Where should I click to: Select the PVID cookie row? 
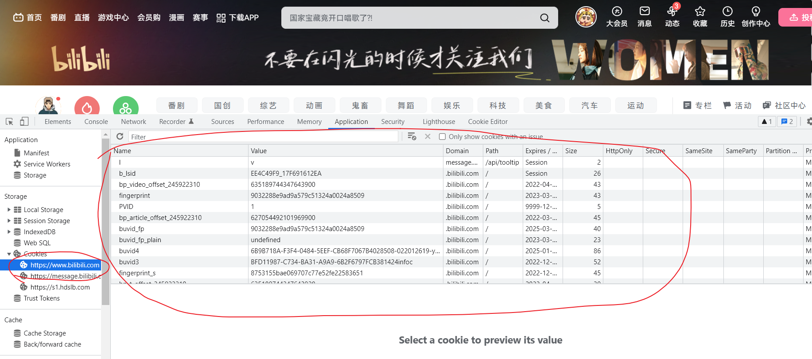[461, 206]
